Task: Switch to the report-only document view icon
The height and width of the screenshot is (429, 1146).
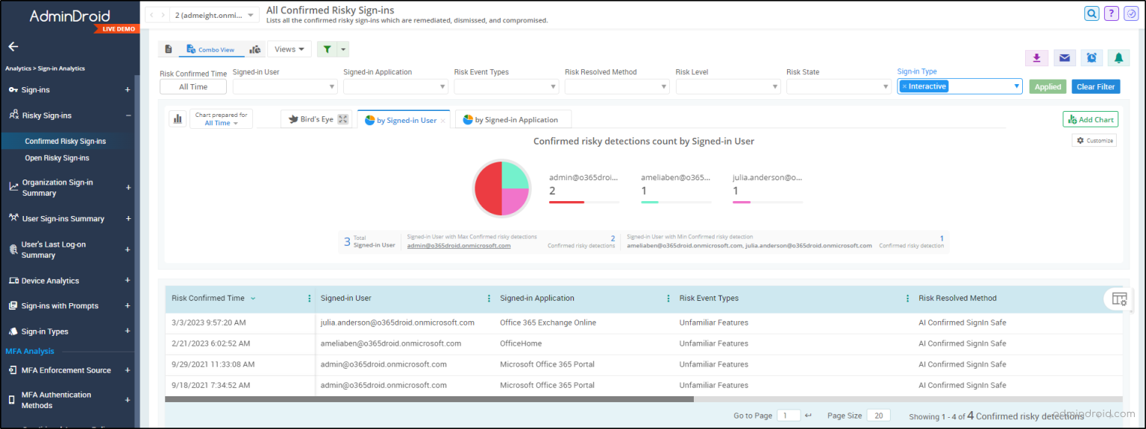Action: click(x=169, y=49)
